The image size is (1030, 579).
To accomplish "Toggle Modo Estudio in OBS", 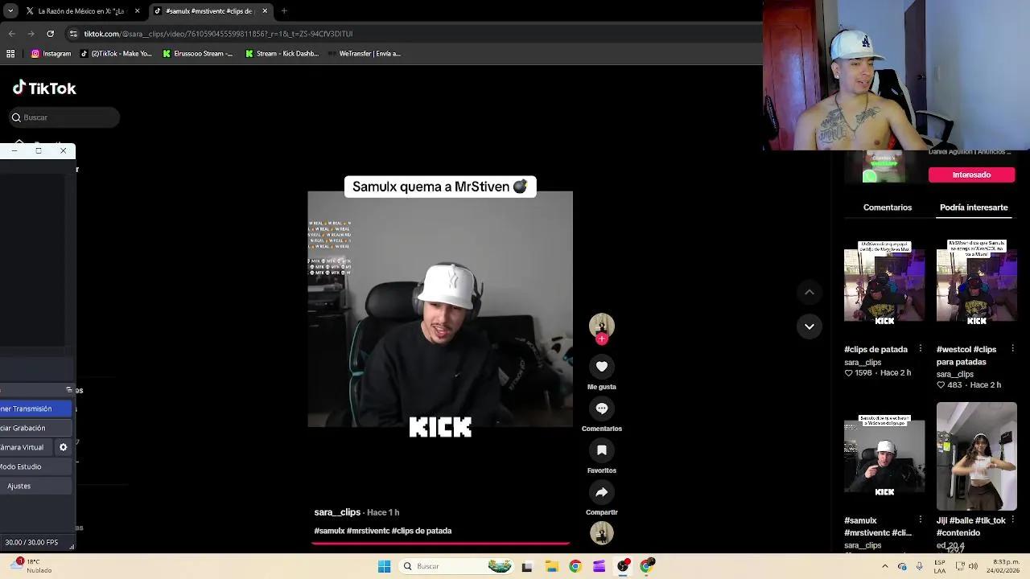I will coord(35,466).
